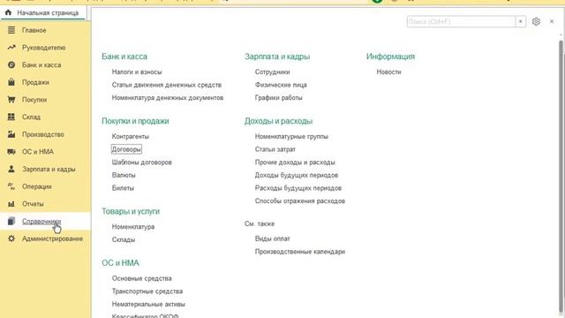The image size is (565, 318).
Task: Open Физические лица
Action: pyautogui.click(x=281, y=85)
